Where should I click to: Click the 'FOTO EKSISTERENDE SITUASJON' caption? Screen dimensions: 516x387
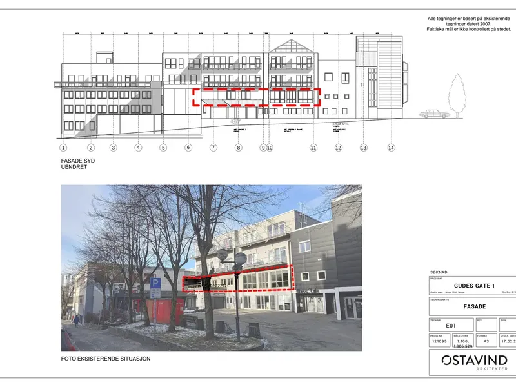[106, 359]
